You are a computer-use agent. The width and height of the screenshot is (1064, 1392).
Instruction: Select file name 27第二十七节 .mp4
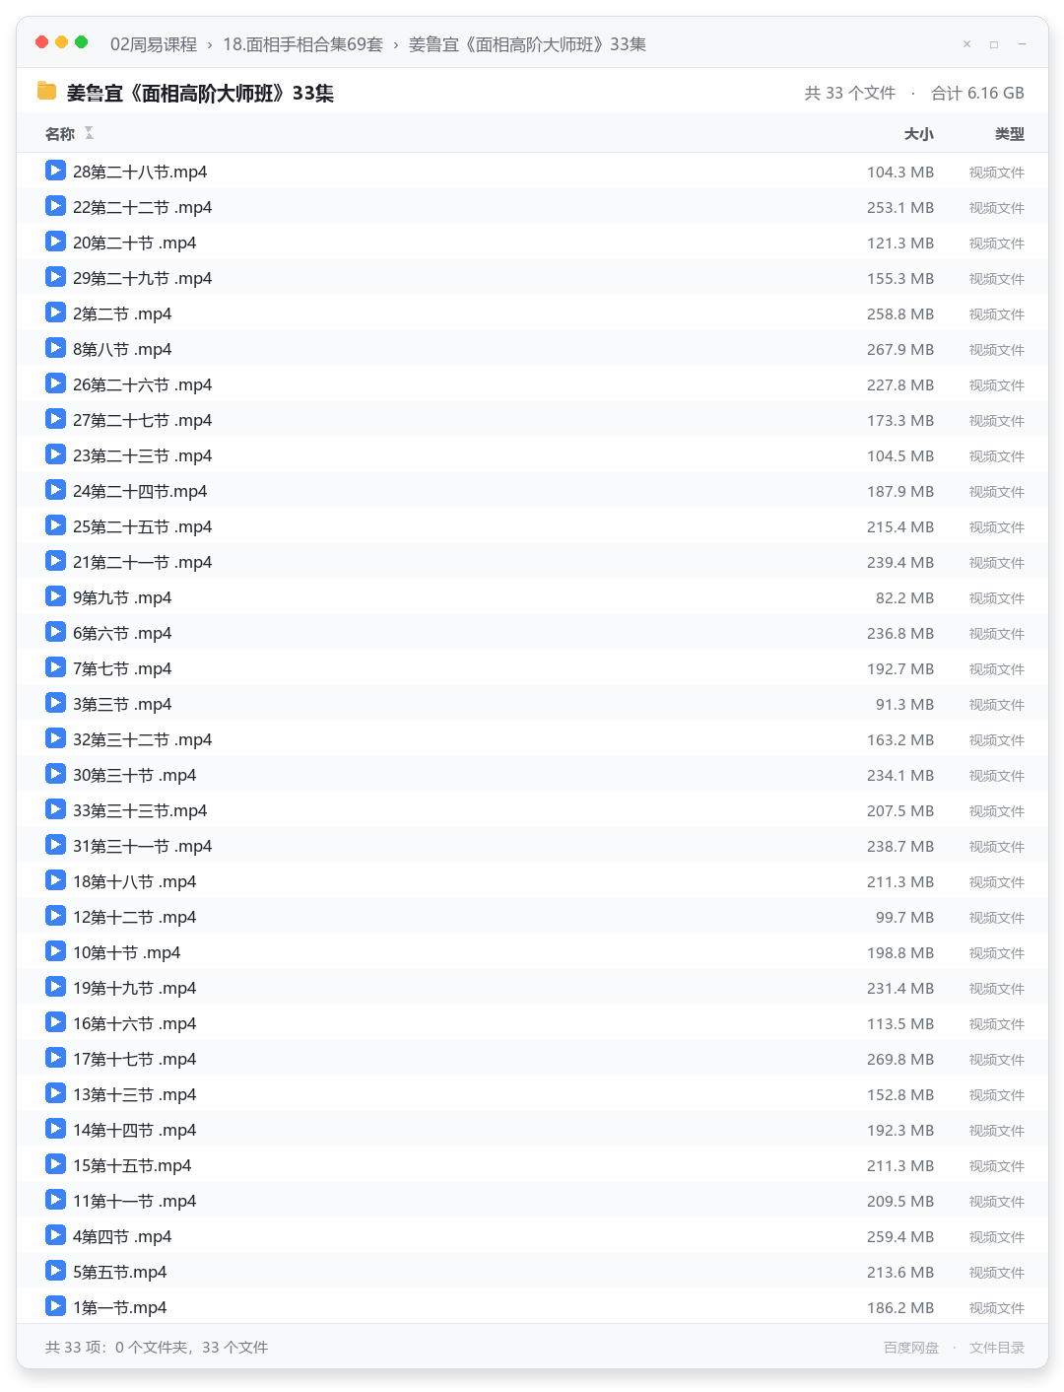point(142,420)
